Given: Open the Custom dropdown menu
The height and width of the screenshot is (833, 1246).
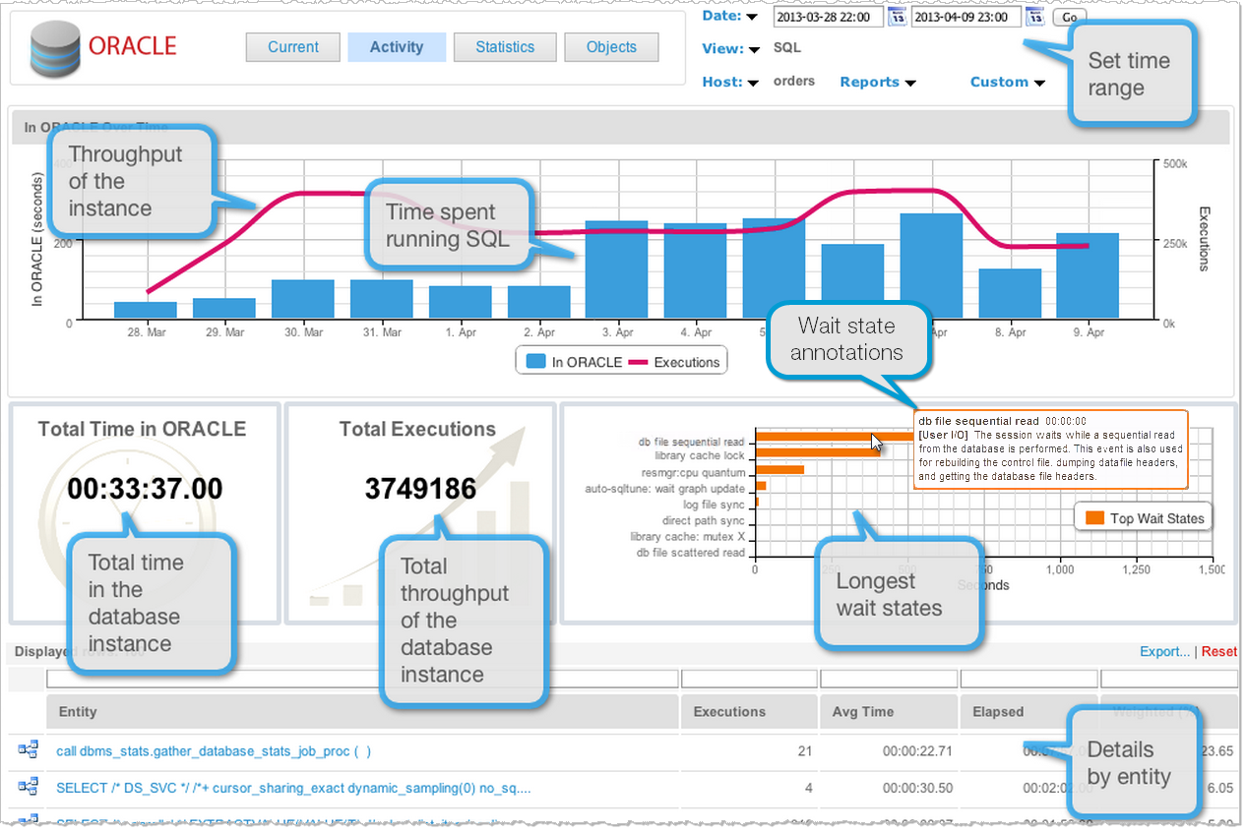Looking at the screenshot, I should 1007,82.
